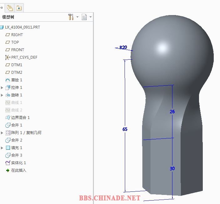Switch to the folder browser tab
220x204 pixels.
(x=10, y=8)
